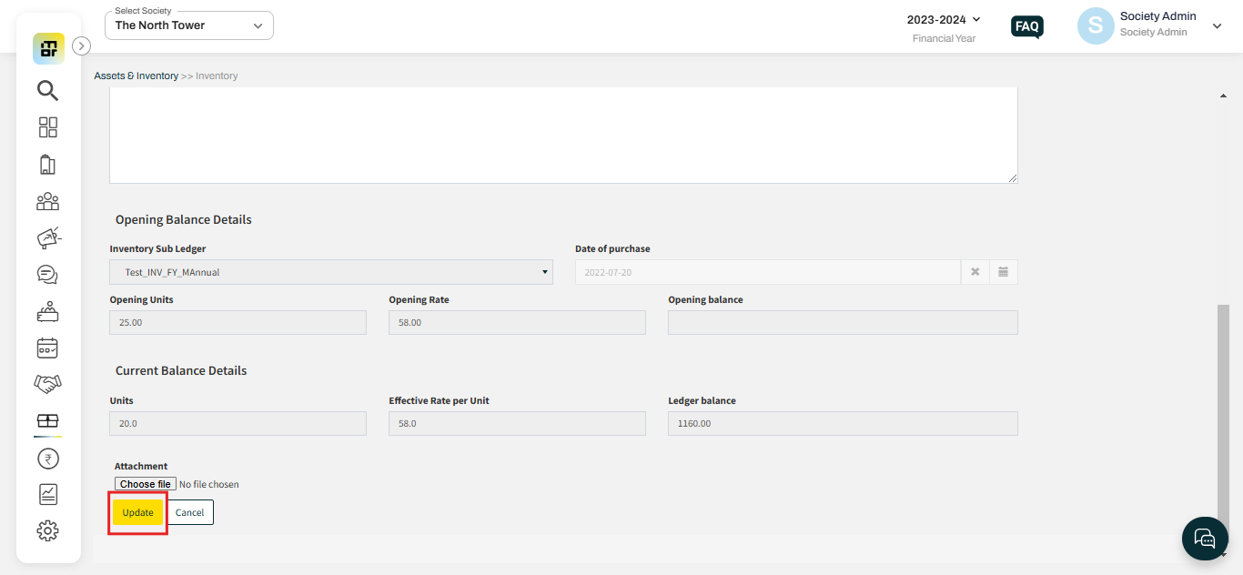Expand the sidebar with arrow toggle
The width and height of the screenshot is (1243, 575).
point(81,45)
